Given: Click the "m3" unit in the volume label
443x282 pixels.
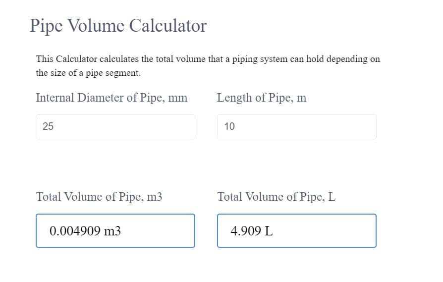Looking at the screenshot, I should tap(155, 197).
